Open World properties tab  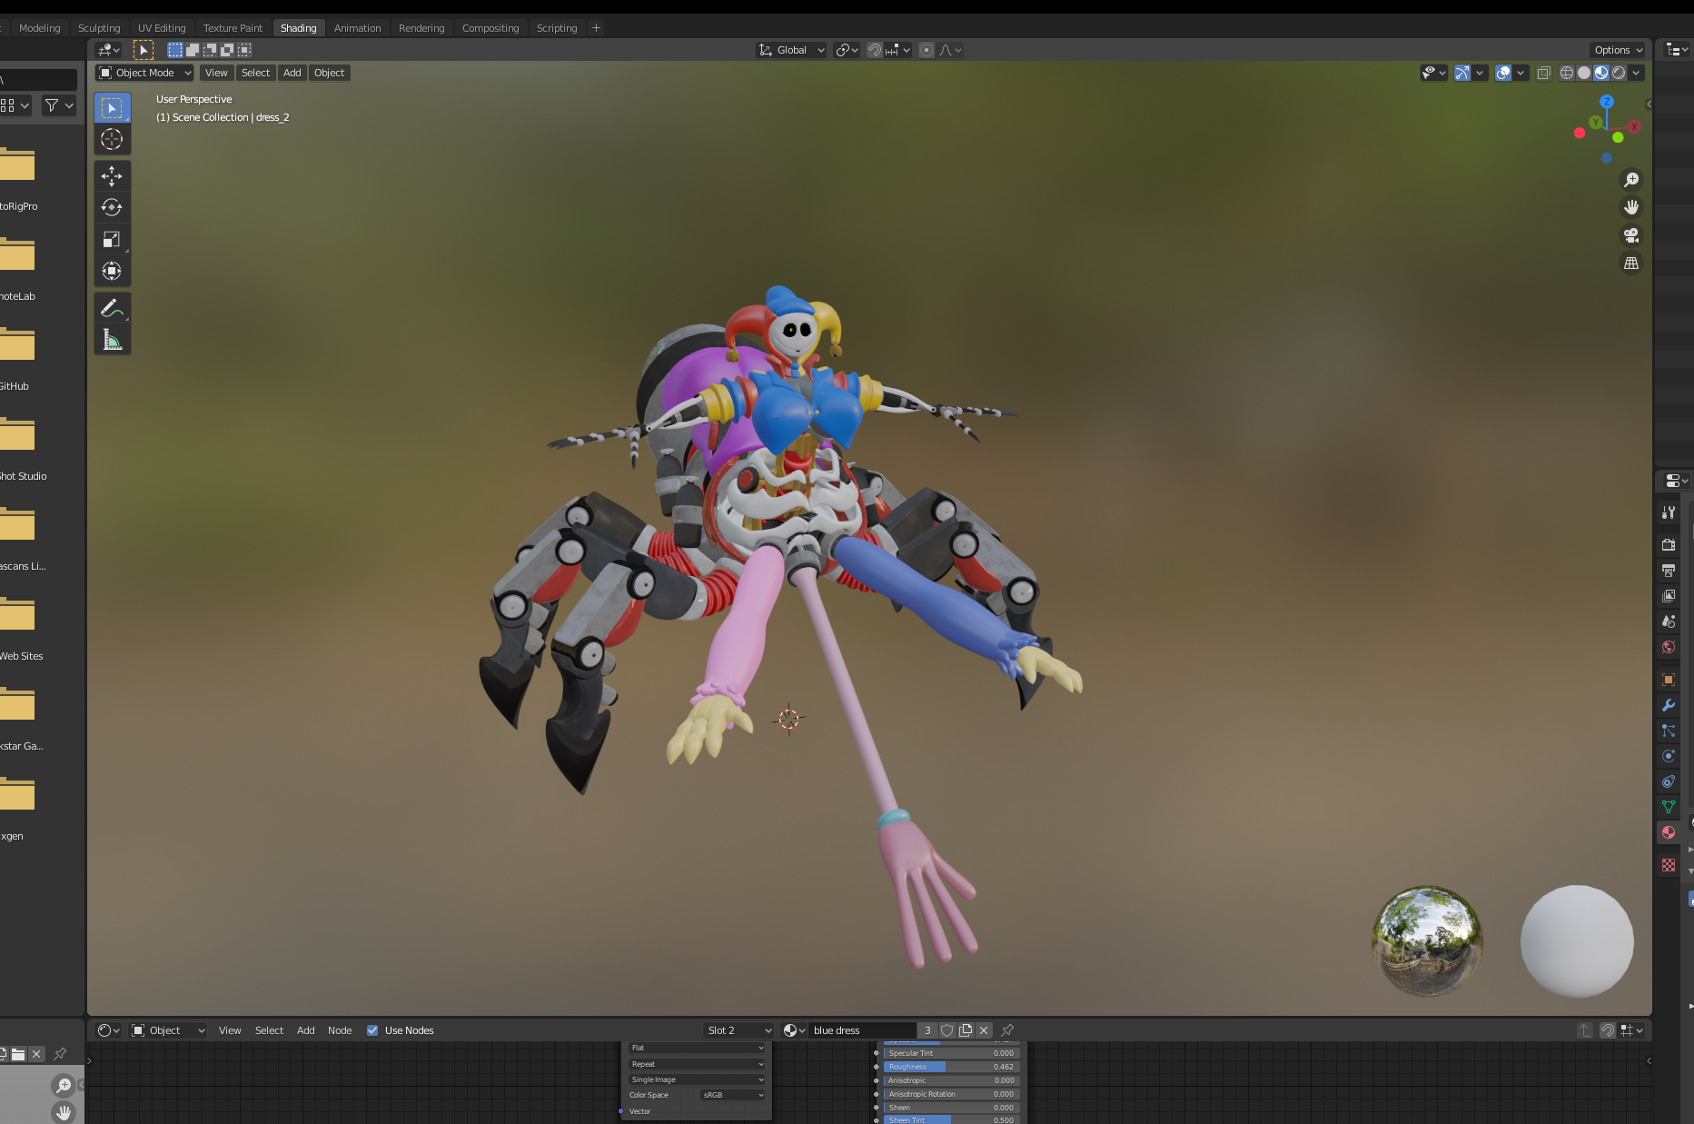click(1669, 647)
